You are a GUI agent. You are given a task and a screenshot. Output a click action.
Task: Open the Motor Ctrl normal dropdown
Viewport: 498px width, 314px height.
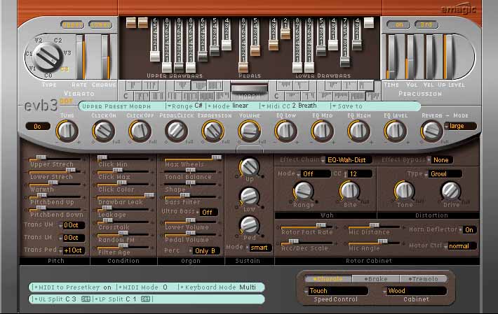click(461, 246)
